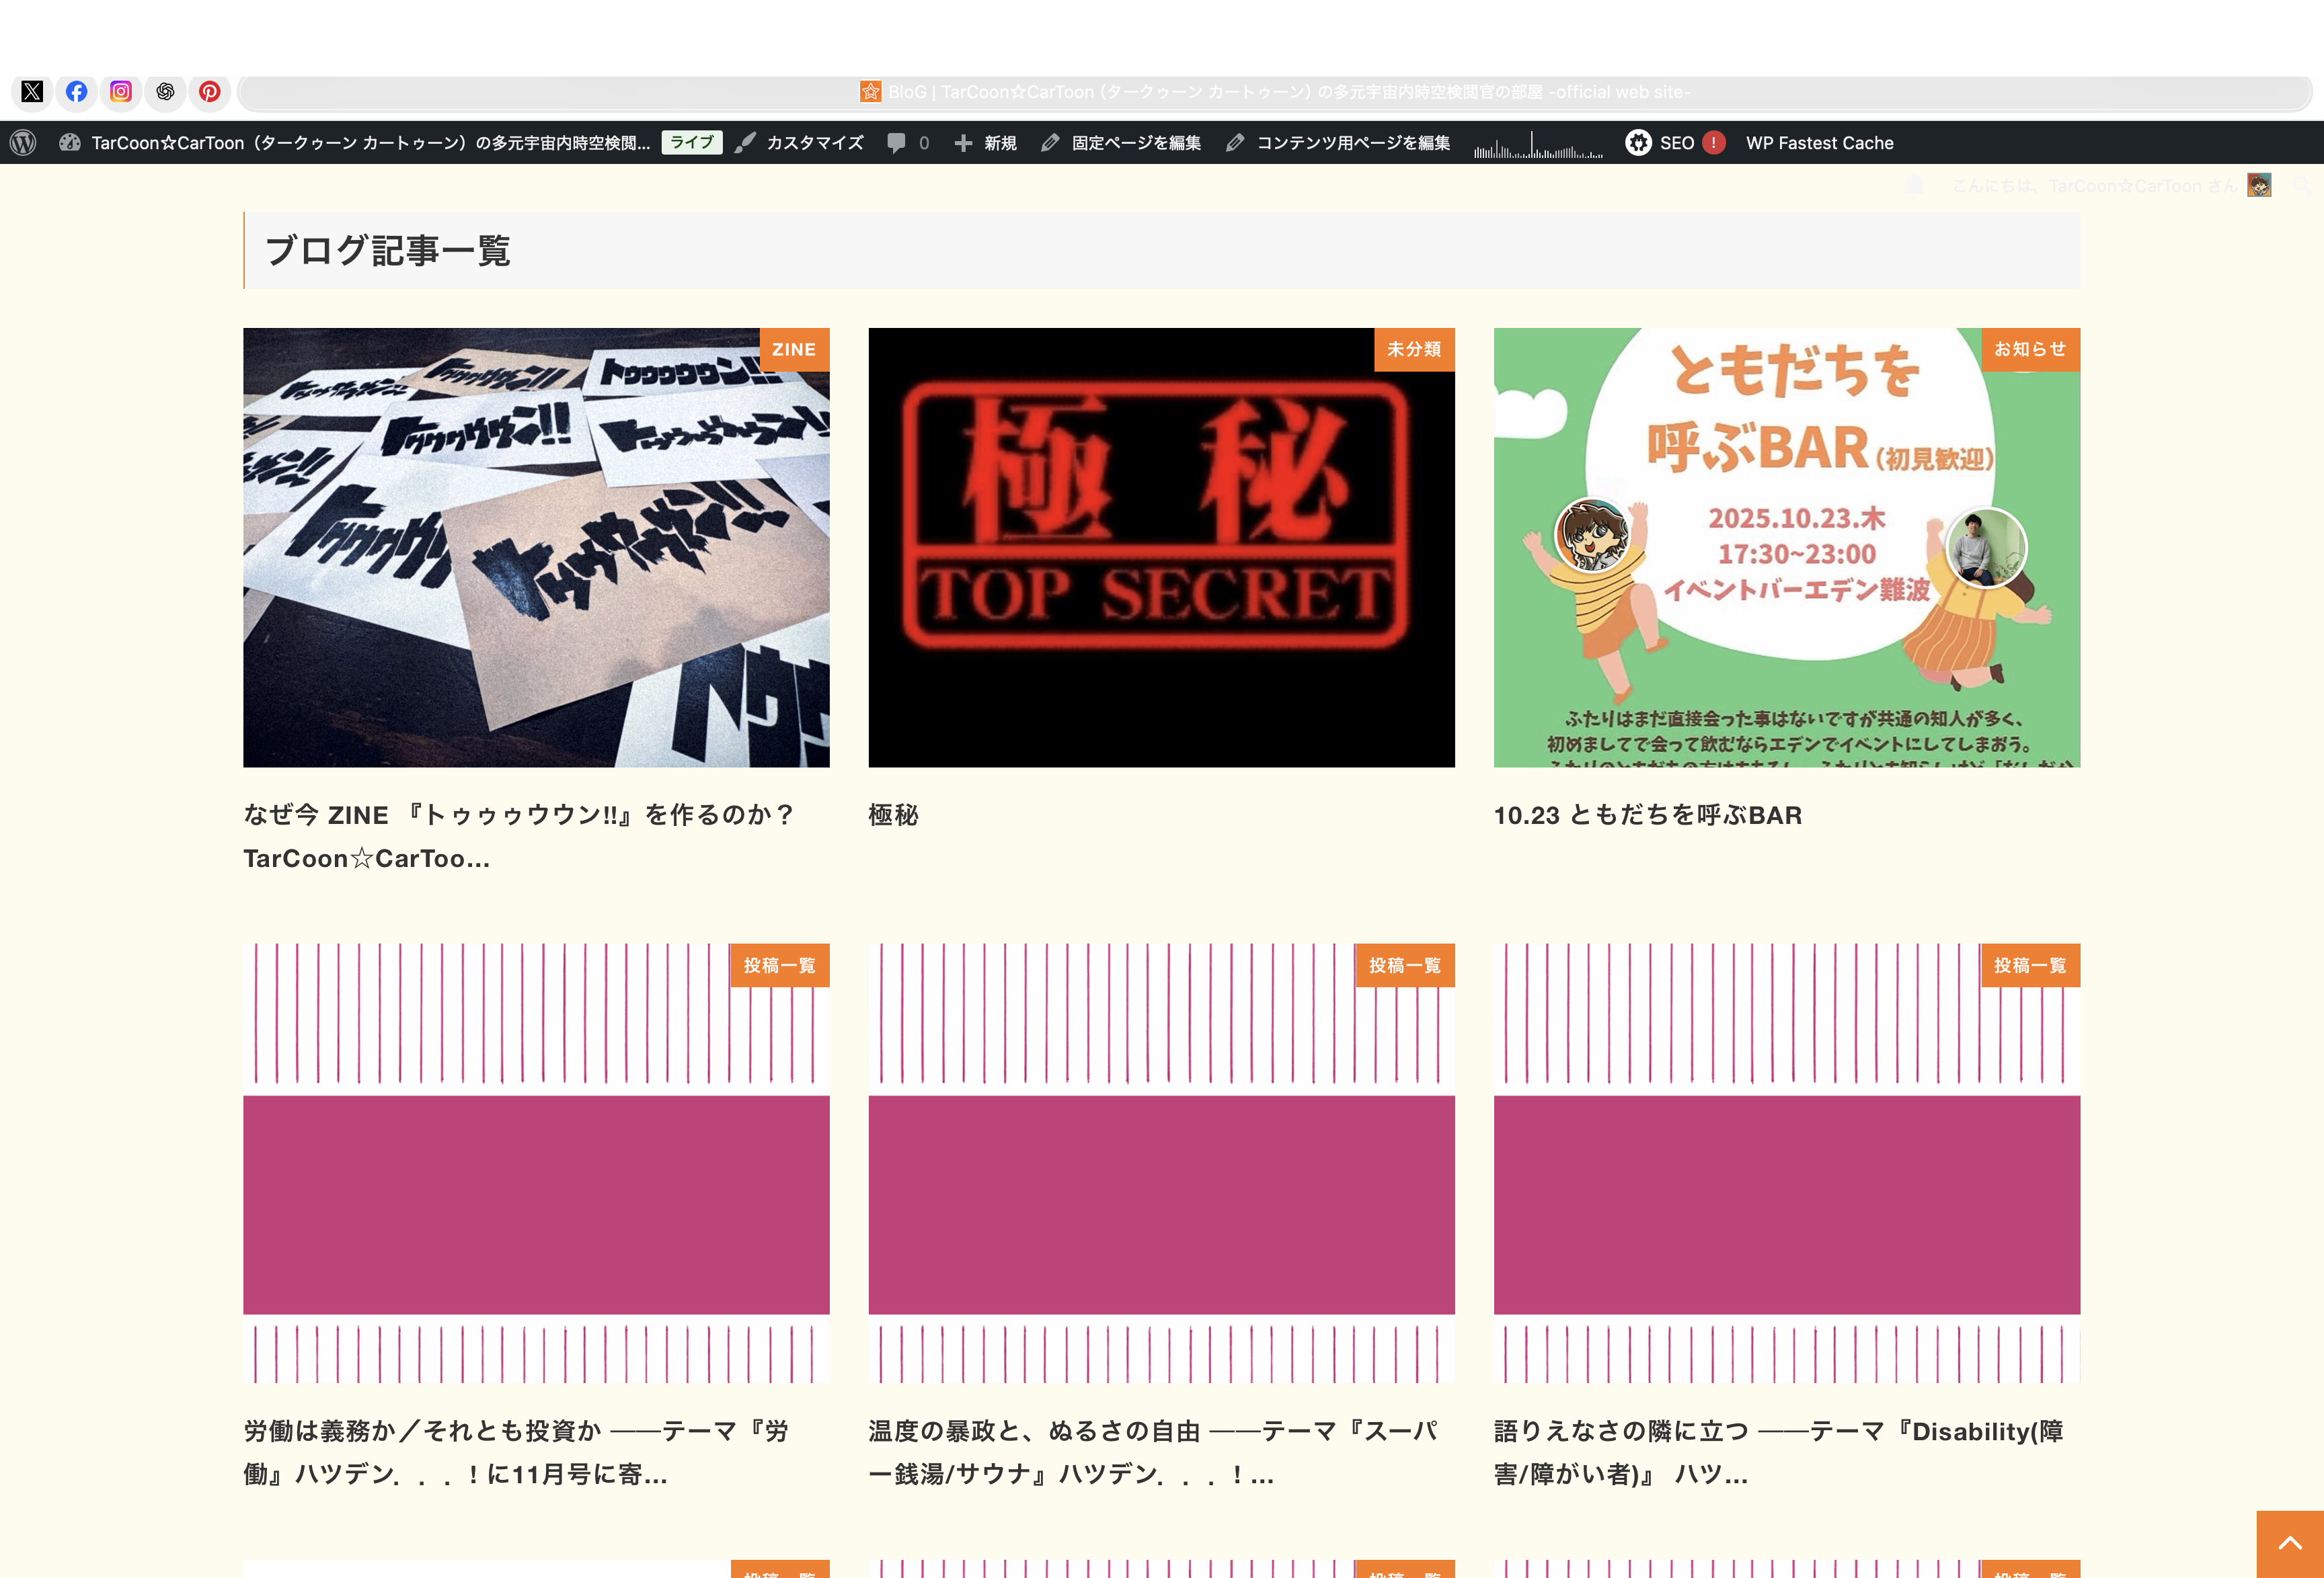Open the ChatGPT bookmark icon
The image size is (2324, 1578).
click(165, 92)
